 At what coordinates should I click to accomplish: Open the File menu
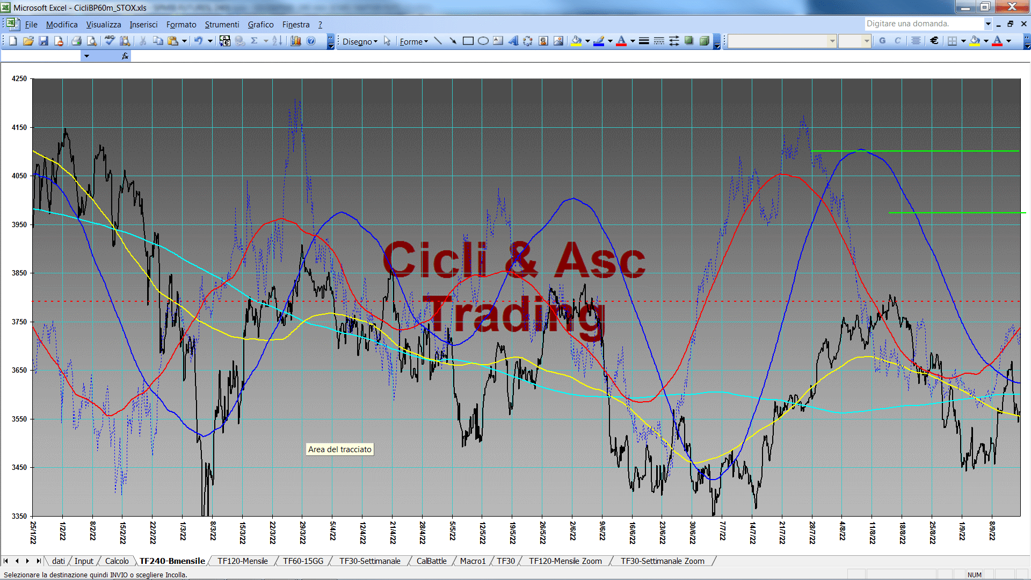click(31, 25)
